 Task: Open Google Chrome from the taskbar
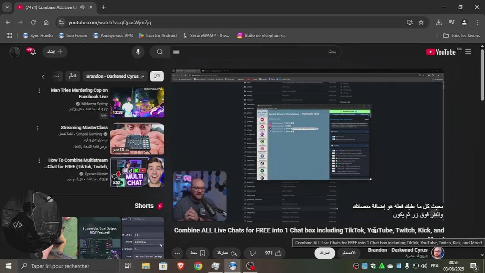tap(198, 266)
